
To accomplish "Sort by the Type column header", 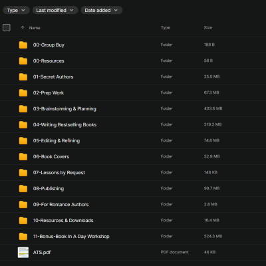I will click(x=166, y=28).
